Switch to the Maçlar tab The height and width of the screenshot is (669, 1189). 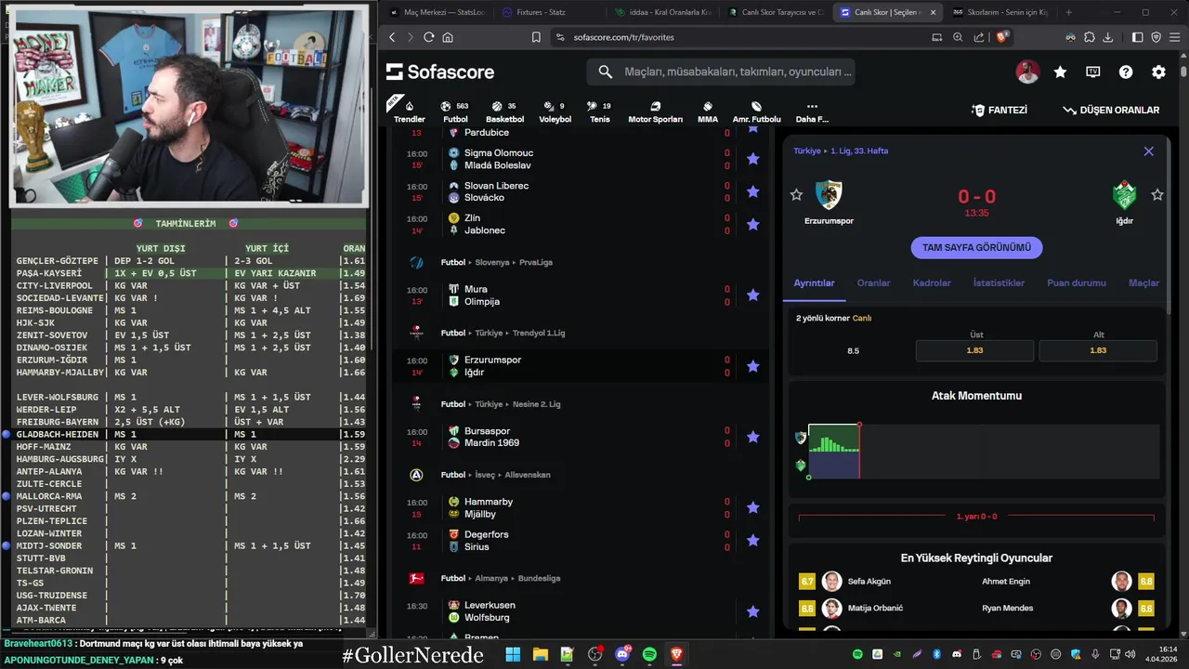point(1143,282)
